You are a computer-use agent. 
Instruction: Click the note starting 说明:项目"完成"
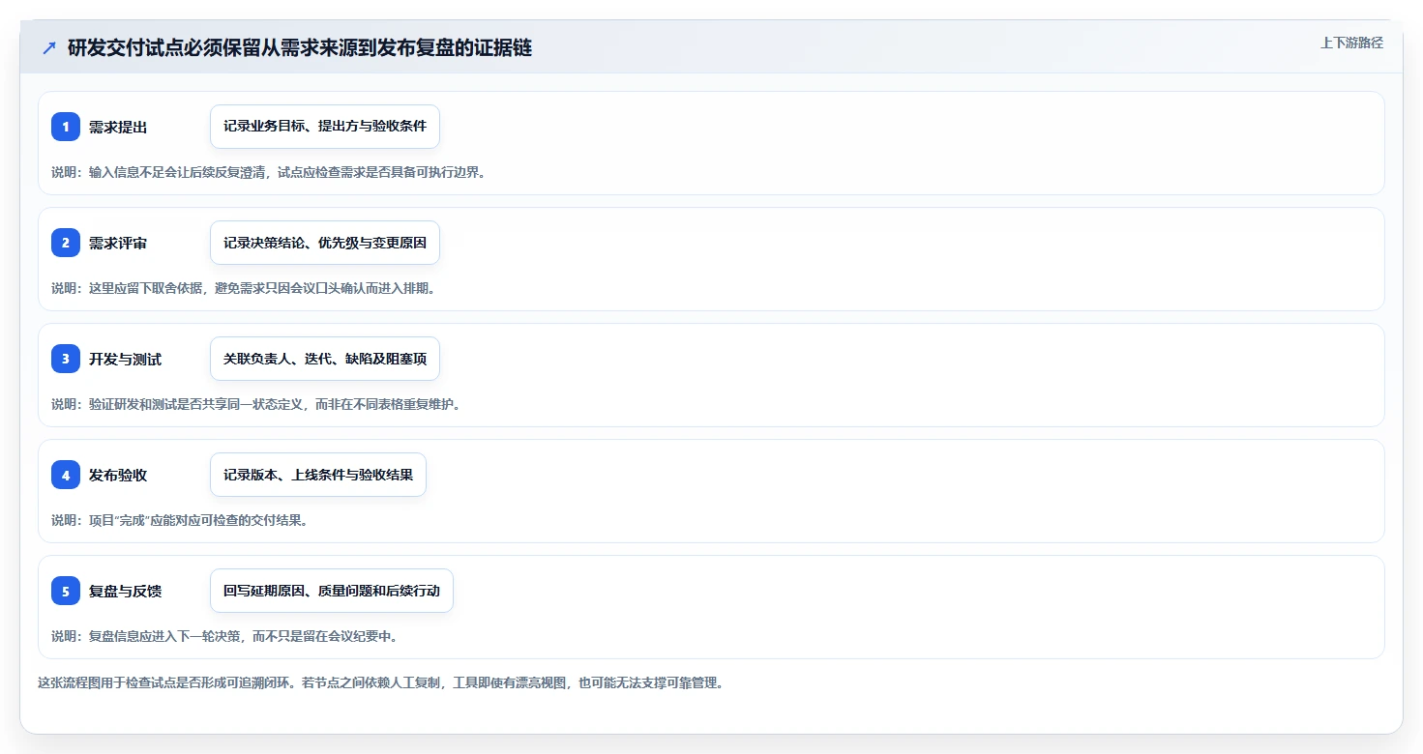179,520
